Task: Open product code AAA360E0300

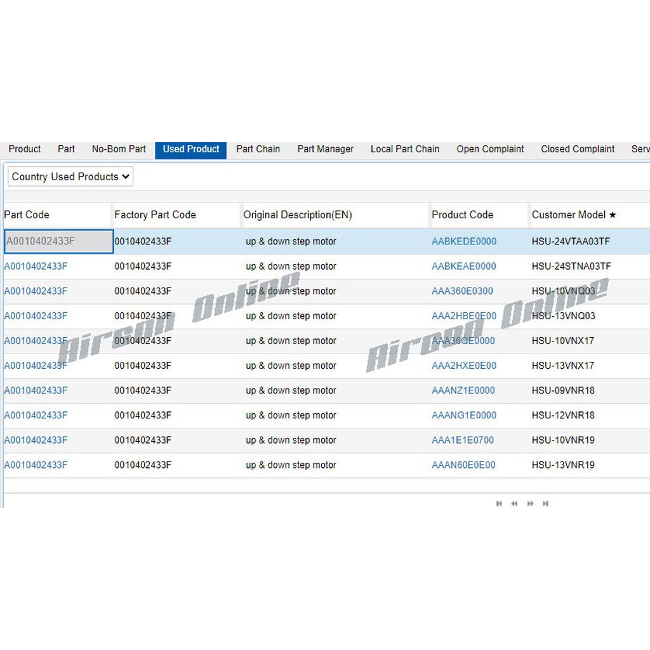Action: click(462, 291)
